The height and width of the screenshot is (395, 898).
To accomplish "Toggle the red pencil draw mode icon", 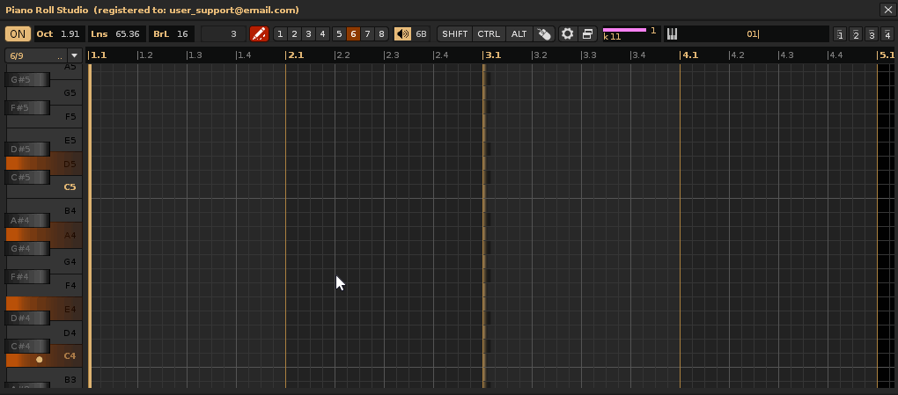I will tap(258, 34).
